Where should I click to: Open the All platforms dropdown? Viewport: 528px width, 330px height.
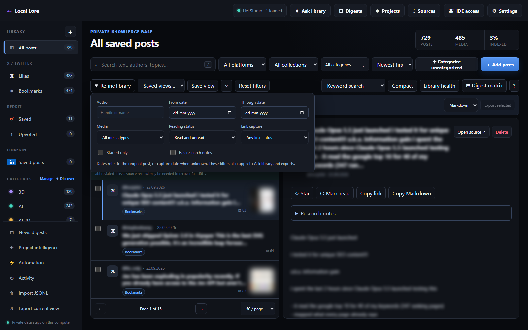coord(242,65)
